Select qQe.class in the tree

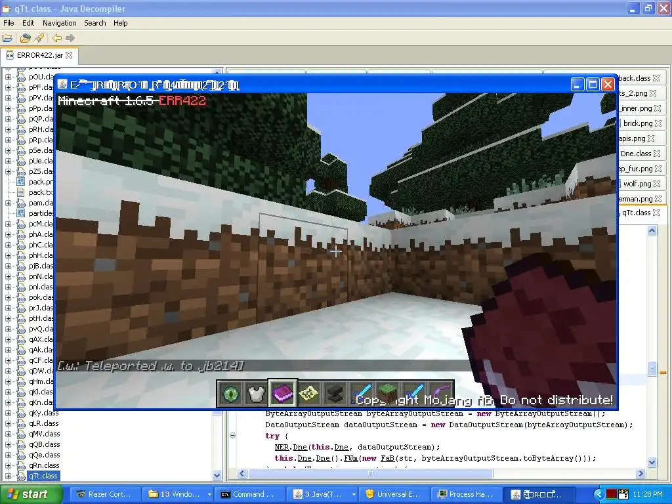coord(45,455)
